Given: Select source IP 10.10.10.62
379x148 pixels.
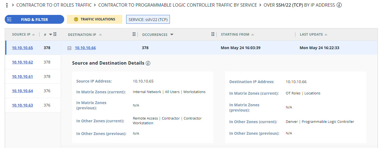Looking at the screenshot, I should point(22,62).
